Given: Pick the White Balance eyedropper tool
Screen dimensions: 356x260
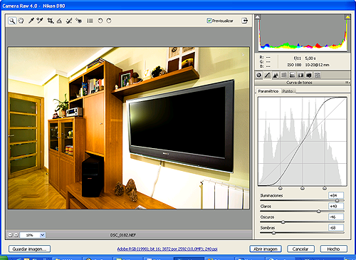Looking at the screenshot, I should pyautogui.click(x=31, y=21).
